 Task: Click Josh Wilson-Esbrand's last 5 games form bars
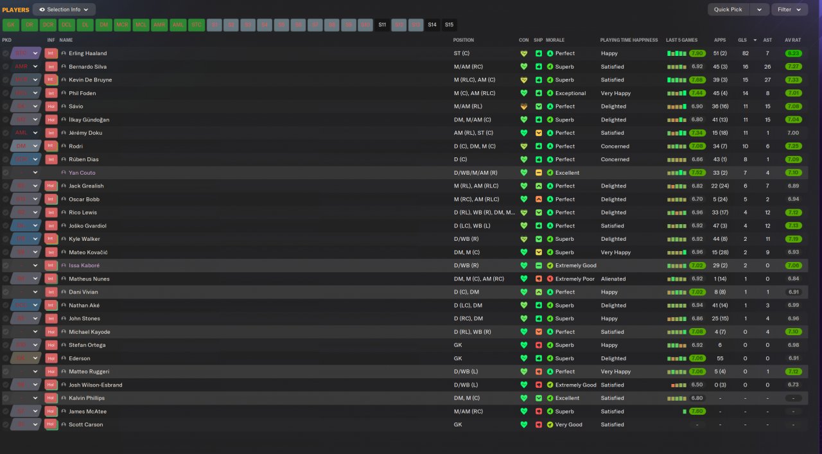[678, 385]
